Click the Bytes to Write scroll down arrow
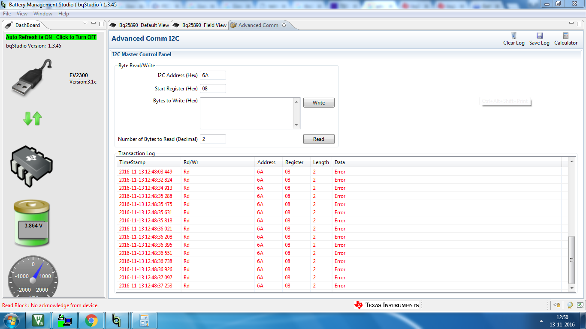 297,125
